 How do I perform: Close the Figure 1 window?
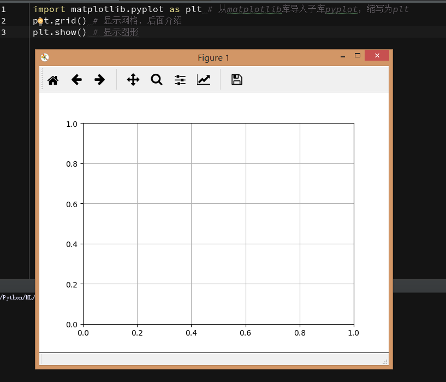pos(377,56)
